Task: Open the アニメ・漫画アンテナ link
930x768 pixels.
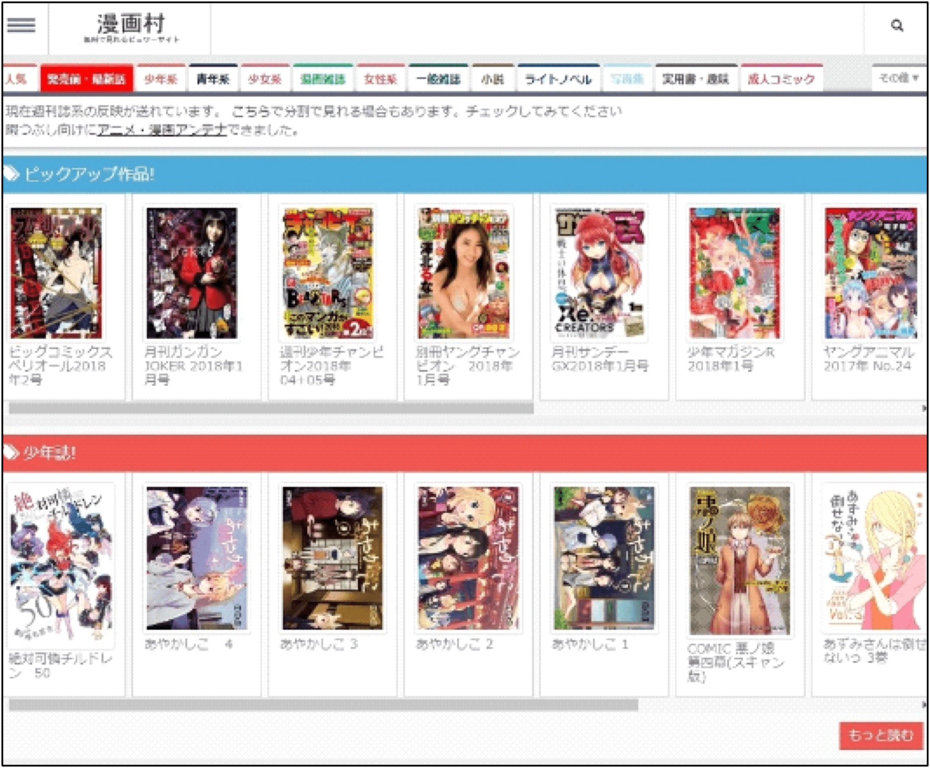Action: tap(162, 129)
